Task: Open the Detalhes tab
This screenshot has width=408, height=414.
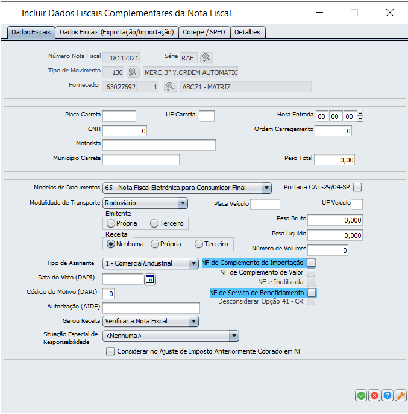Action: [247, 32]
